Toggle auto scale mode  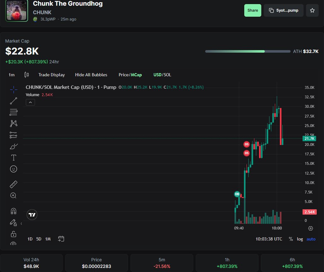[311, 239]
